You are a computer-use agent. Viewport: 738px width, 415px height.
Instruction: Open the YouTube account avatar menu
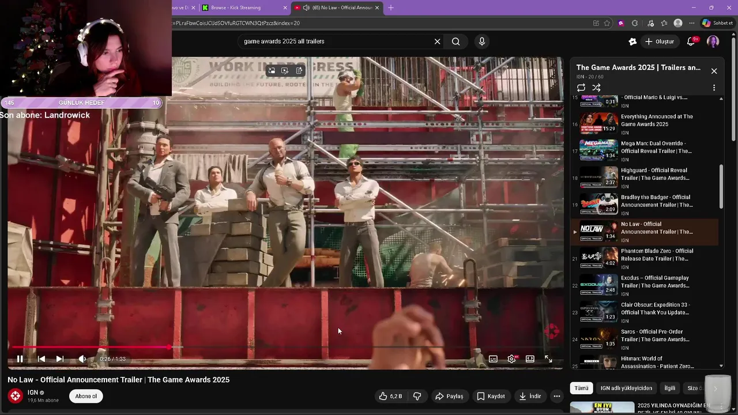coord(713,41)
